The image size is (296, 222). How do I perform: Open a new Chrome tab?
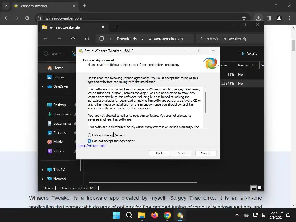point(84,6)
